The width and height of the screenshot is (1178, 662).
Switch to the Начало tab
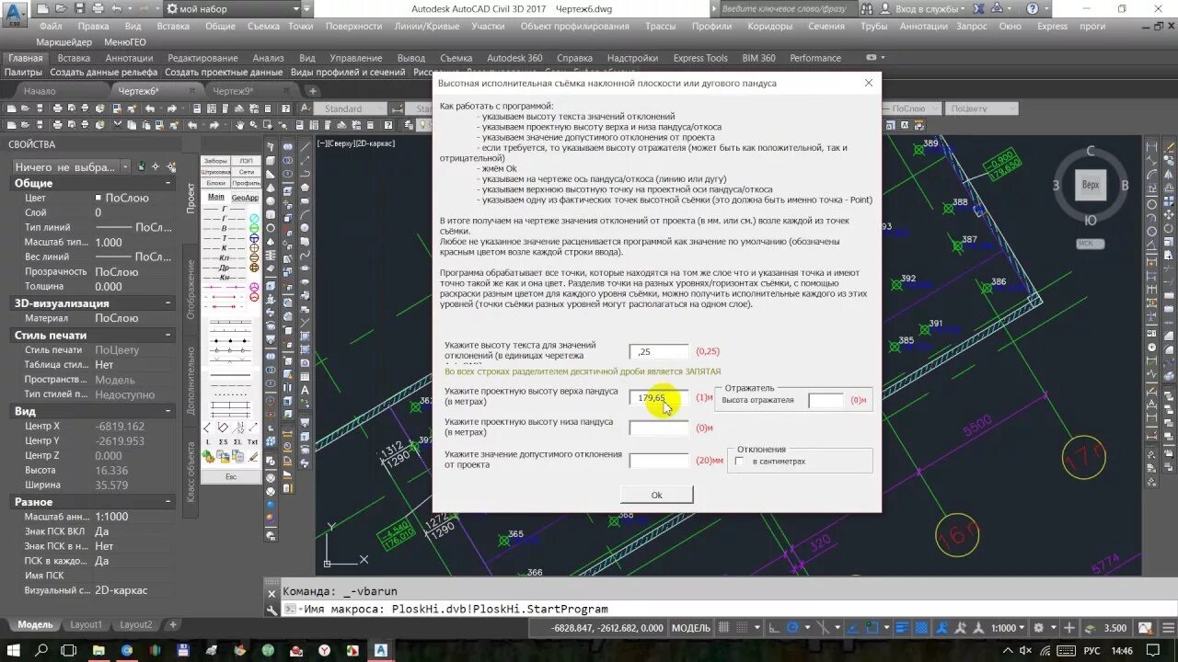tap(40, 91)
